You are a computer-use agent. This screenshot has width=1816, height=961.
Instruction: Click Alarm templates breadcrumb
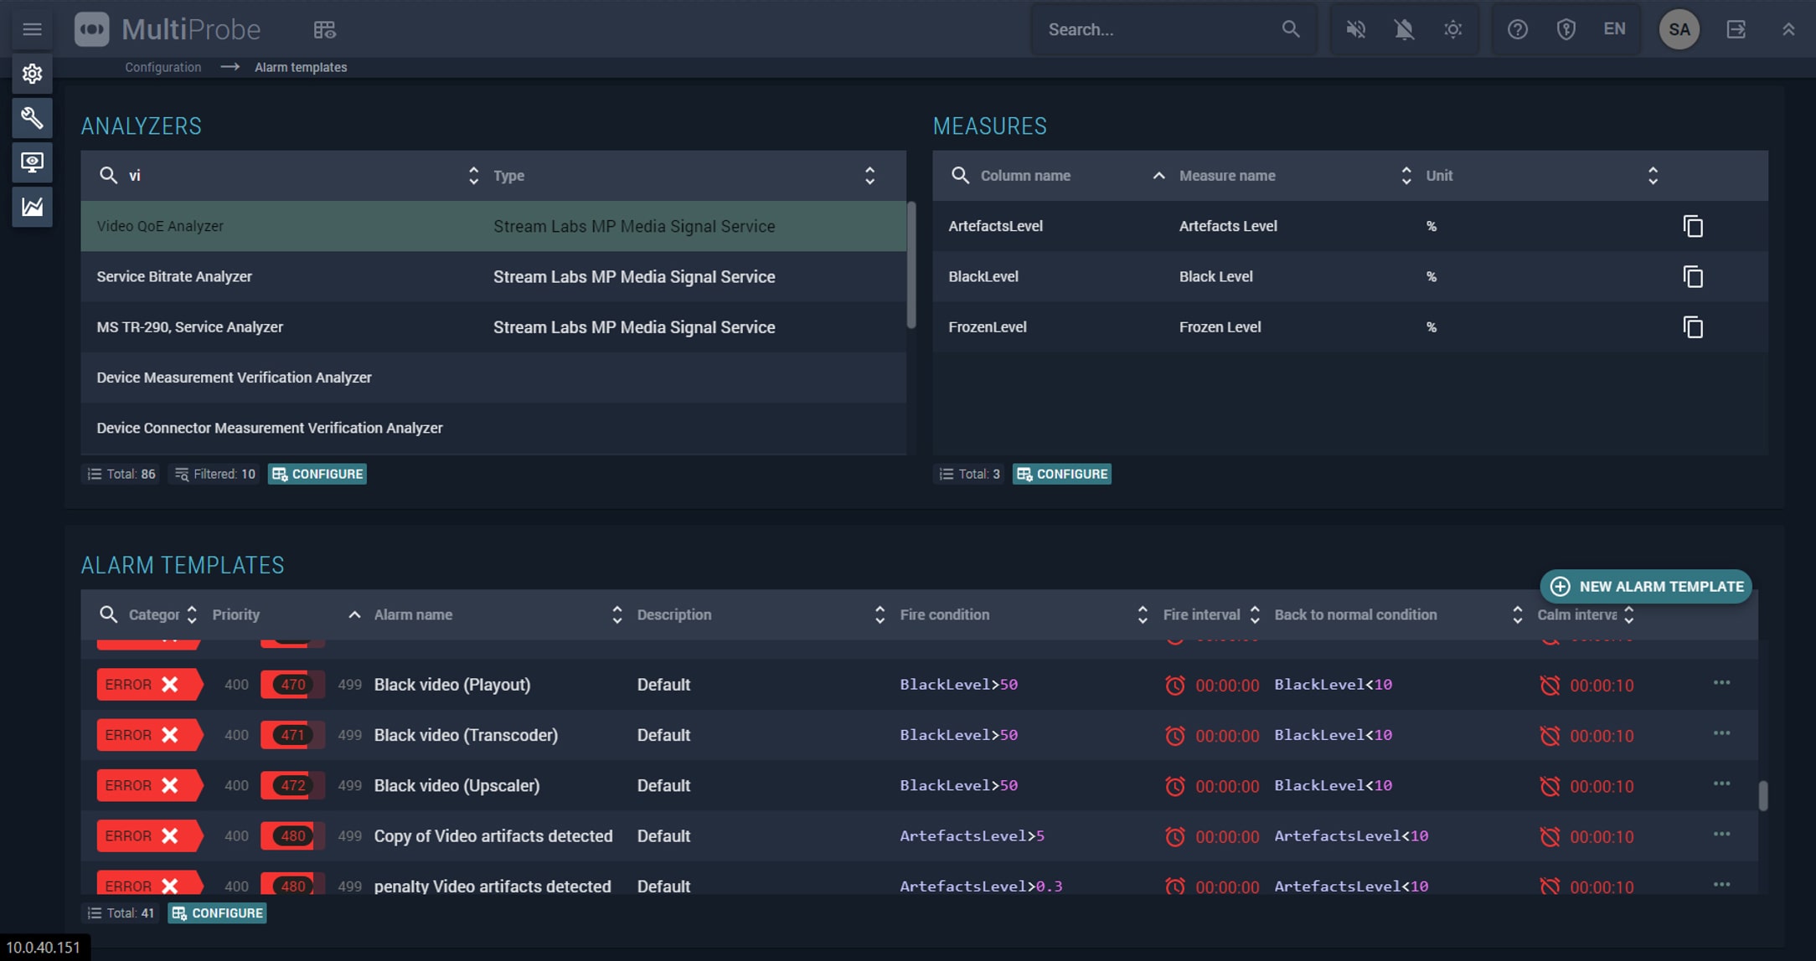tap(301, 67)
